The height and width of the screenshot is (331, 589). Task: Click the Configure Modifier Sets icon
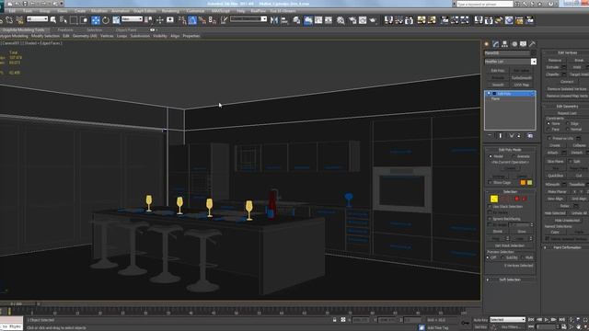530,135
